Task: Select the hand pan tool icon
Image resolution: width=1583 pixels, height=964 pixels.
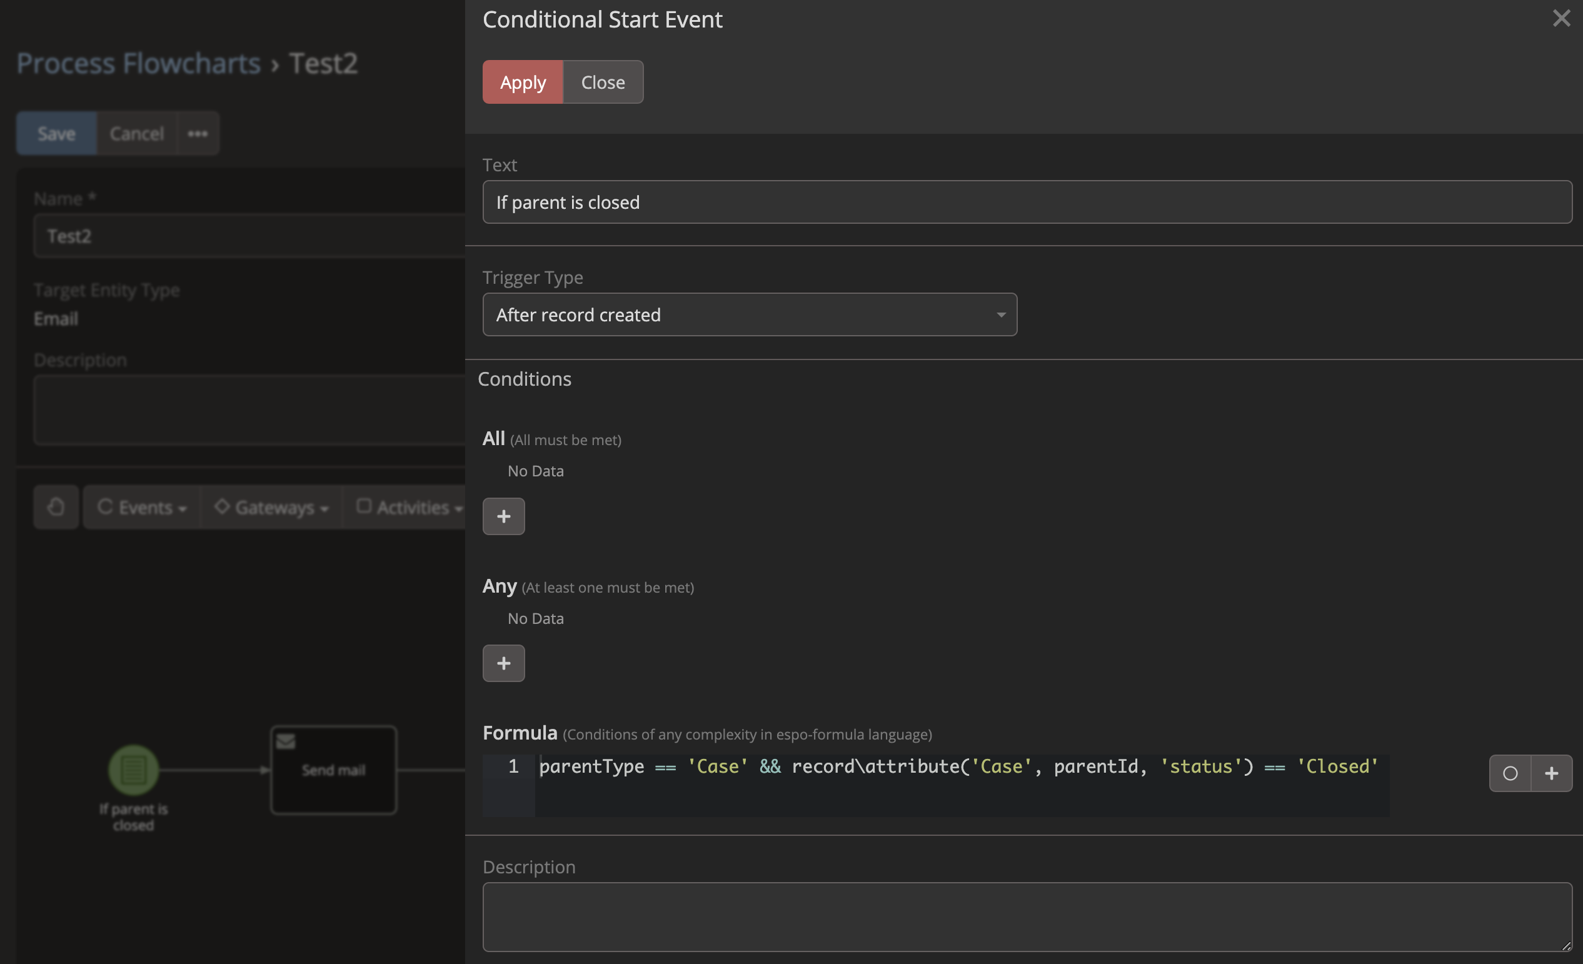Action: tap(56, 508)
